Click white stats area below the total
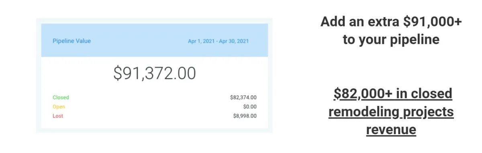Screen dimensions: 482x153 [154, 107]
